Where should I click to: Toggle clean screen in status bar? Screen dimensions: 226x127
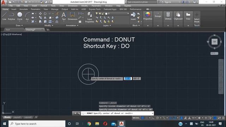coord(219,118)
